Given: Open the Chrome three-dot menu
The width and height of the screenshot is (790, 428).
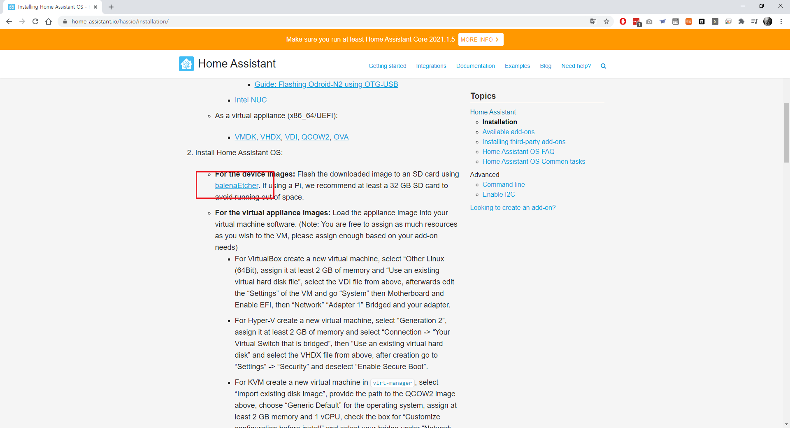Looking at the screenshot, I should tap(781, 21).
